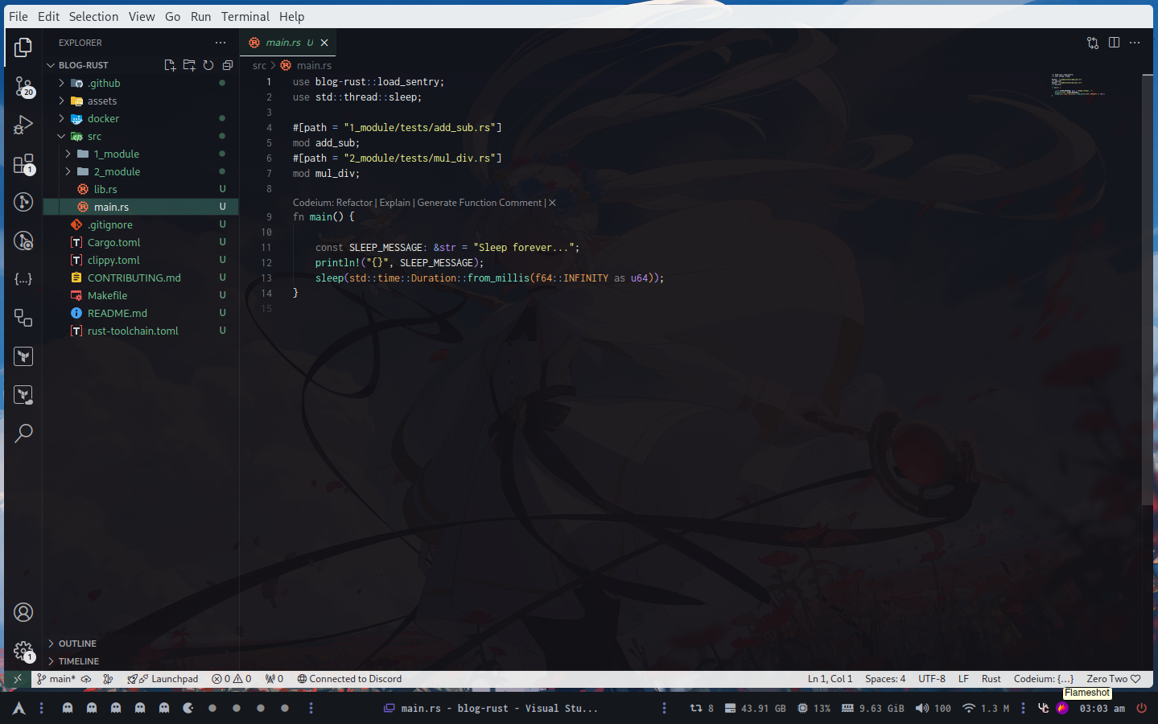Click the volume indicator in system panel

coord(933,709)
